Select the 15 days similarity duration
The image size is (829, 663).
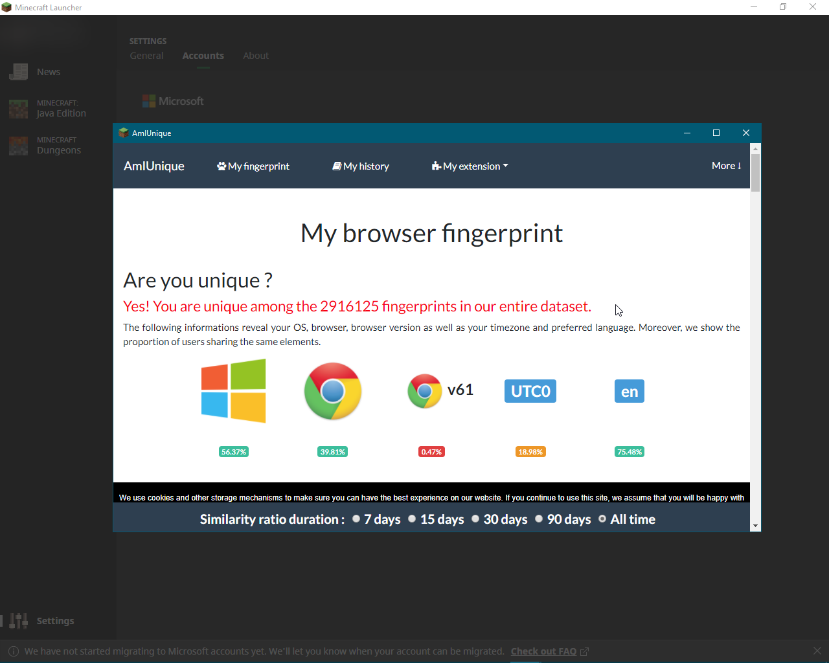pyautogui.click(x=412, y=519)
